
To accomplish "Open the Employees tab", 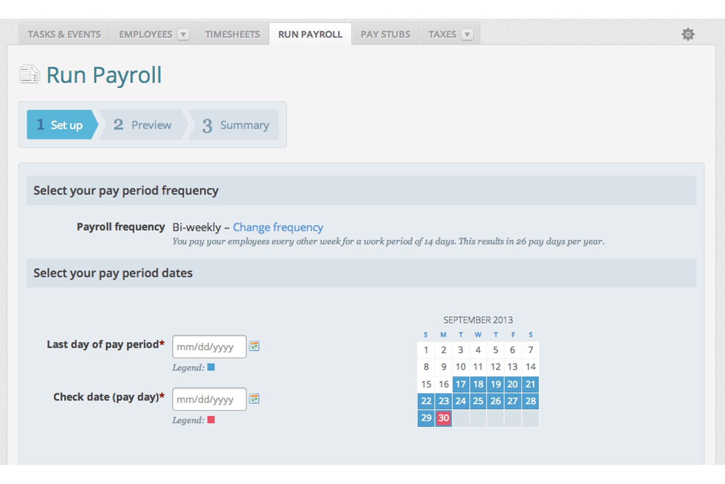I will pos(145,34).
